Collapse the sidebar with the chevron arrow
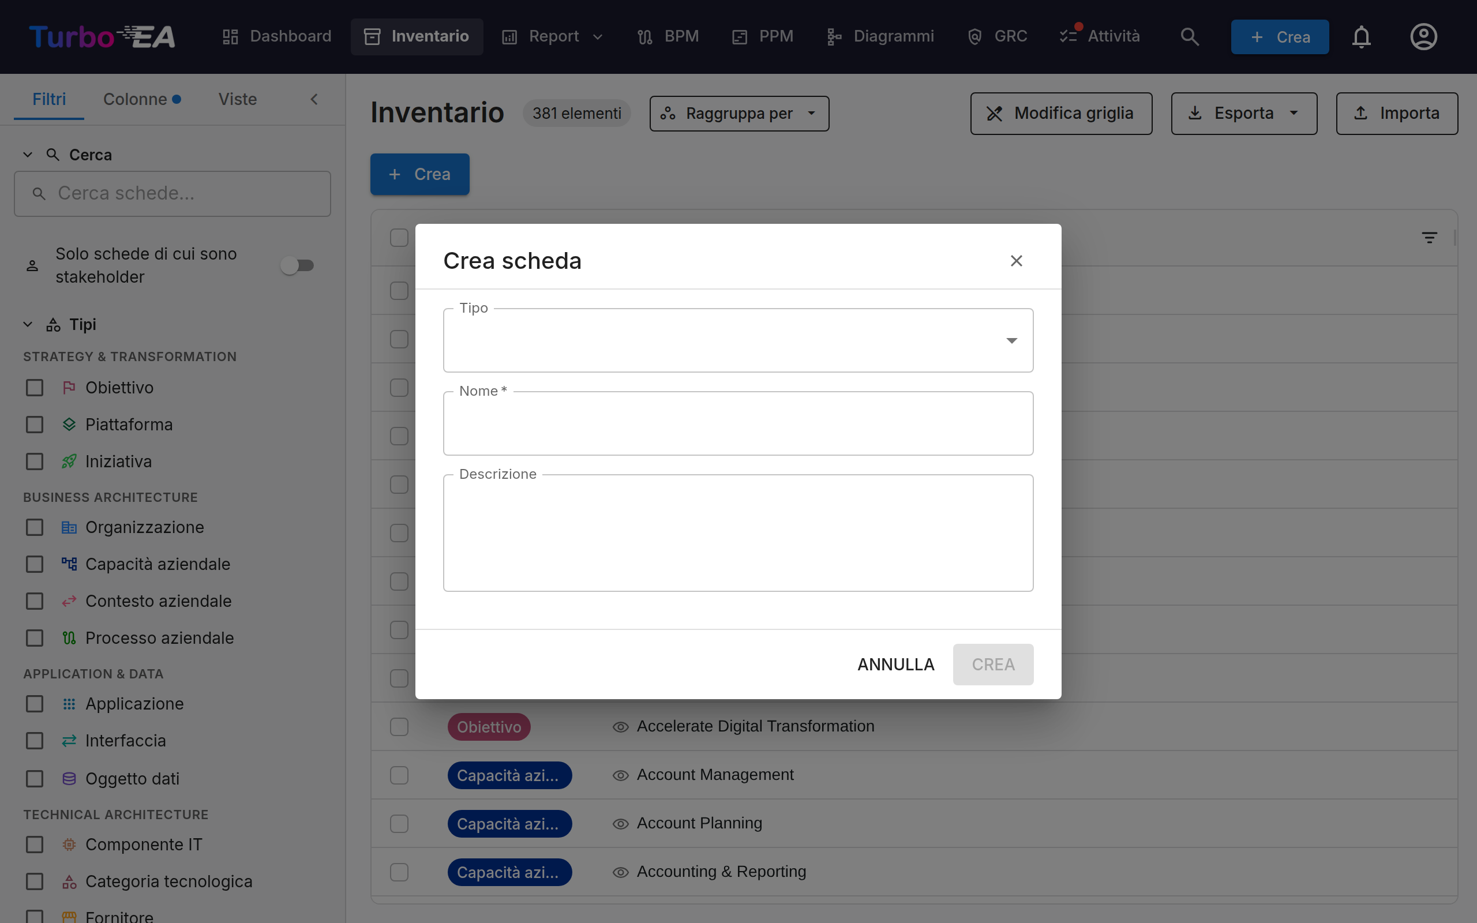 [x=314, y=99]
